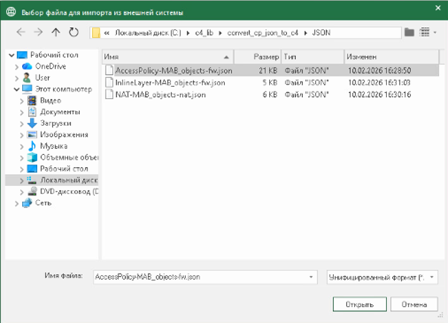Select file InlineLayer-MAB_objects-fw.json
This screenshot has width=448, height=323.
(x=170, y=83)
